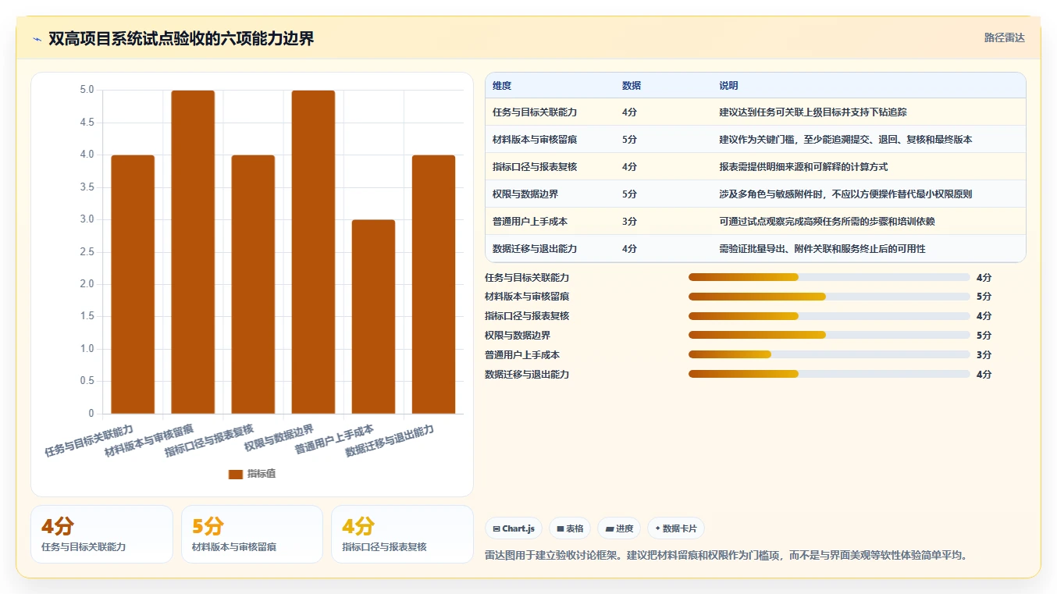Click the 3分 value in 普通用户上手成本 table row
The image size is (1057, 594).
tap(629, 222)
